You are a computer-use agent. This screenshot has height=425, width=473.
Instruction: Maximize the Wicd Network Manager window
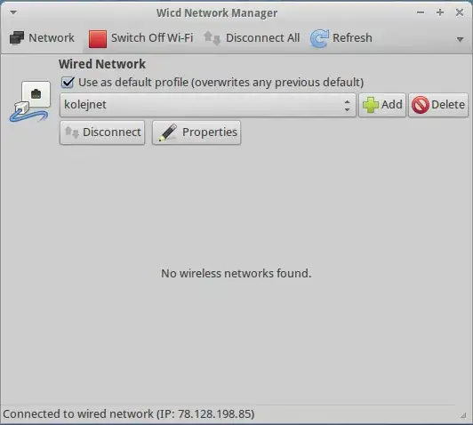click(440, 12)
